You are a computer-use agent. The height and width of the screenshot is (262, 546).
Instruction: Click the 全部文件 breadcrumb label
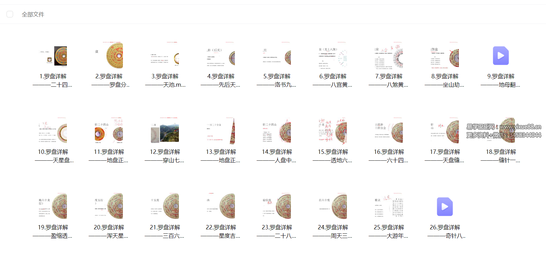pos(33,15)
